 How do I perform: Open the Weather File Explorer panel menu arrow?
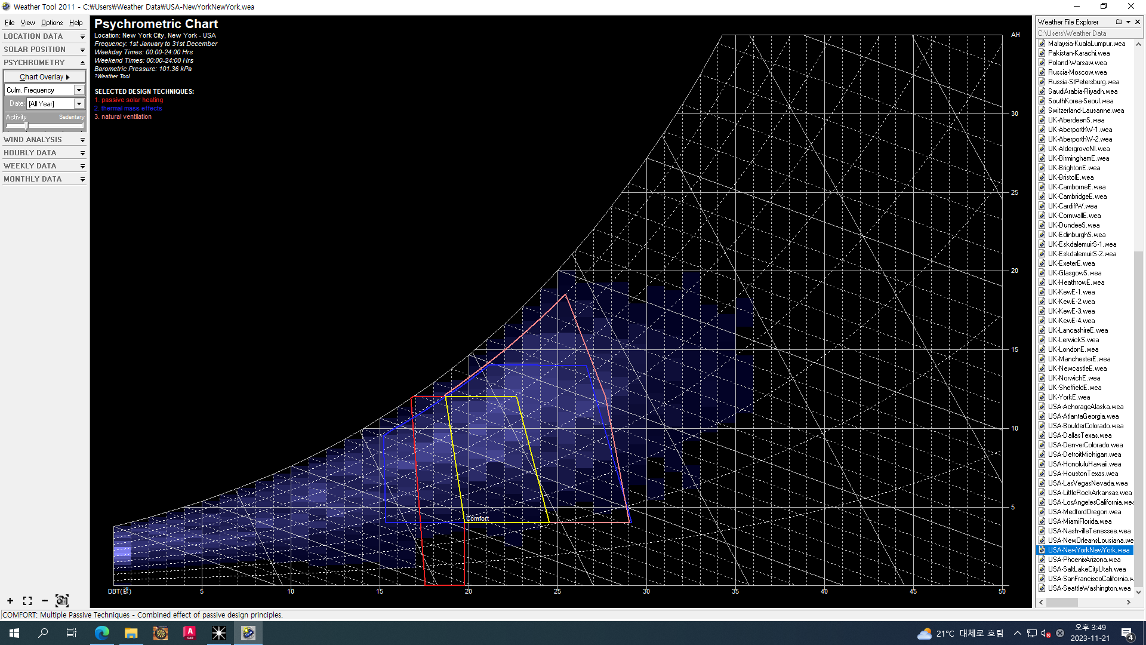click(1128, 21)
